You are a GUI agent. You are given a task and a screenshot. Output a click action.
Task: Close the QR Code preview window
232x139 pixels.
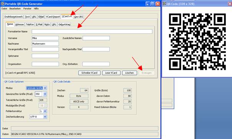(230, 4)
